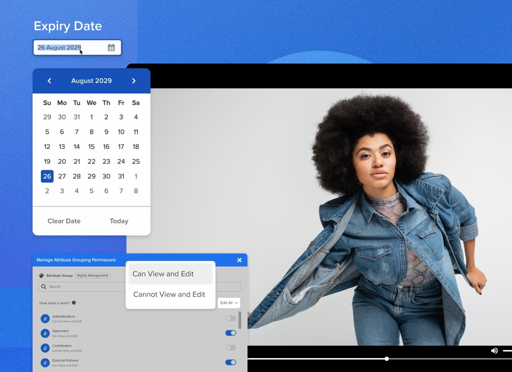Image resolution: width=512 pixels, height=372 pixels.
Task: Click the video progress slider handle
Action: (x=387, y=359)
